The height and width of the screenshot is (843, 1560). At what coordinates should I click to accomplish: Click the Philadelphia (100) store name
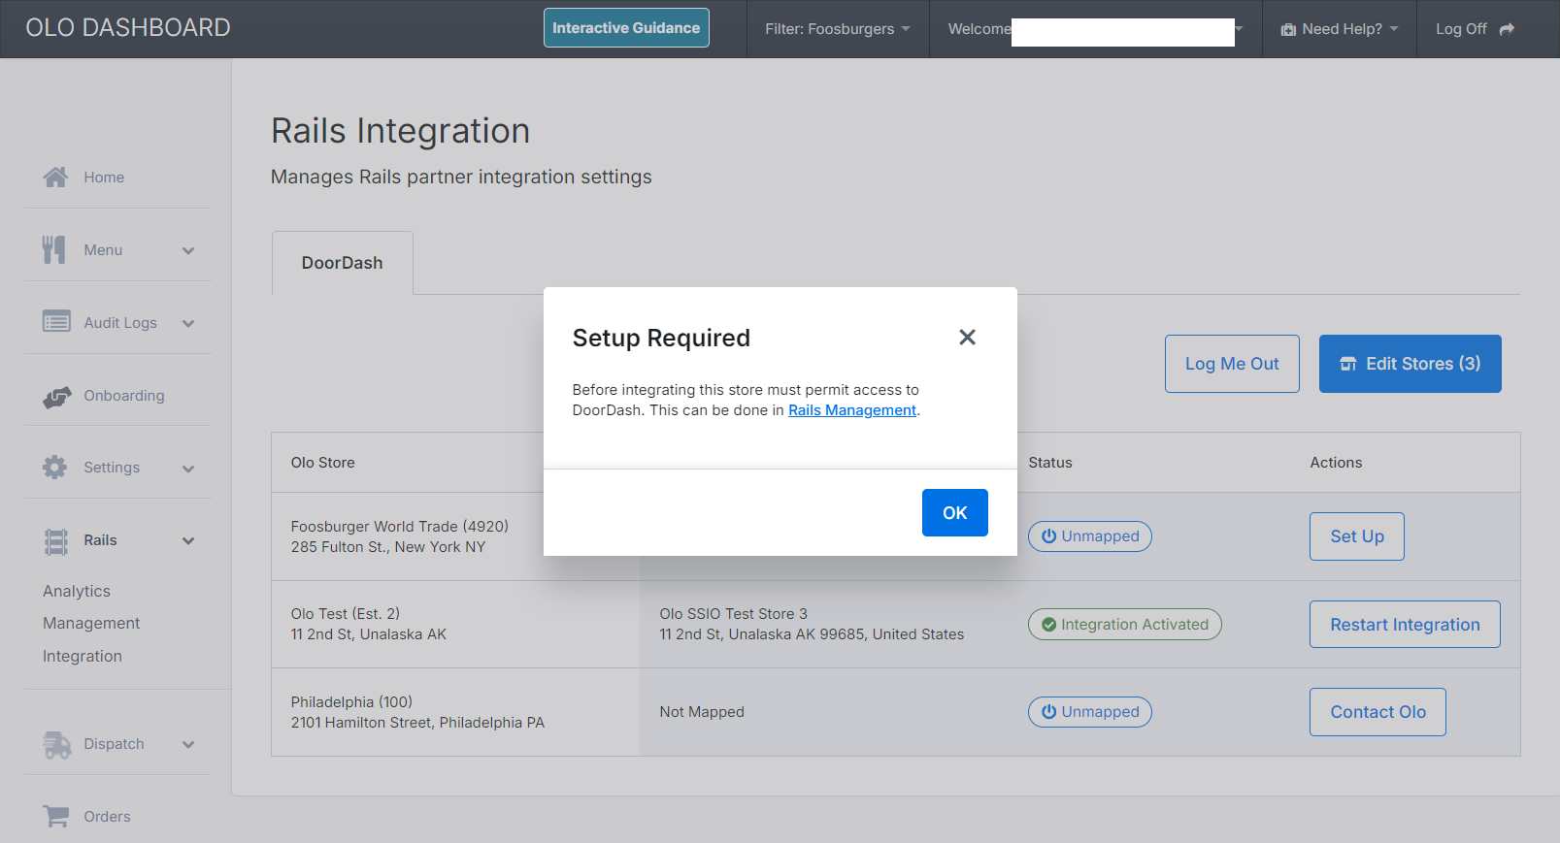click(x=351, y=702)
